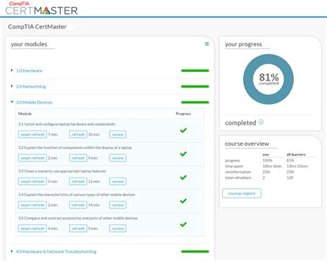The image size is (327, 261).
Task: Click the 2.0 Networking progress bar
Action: (195, 86)
